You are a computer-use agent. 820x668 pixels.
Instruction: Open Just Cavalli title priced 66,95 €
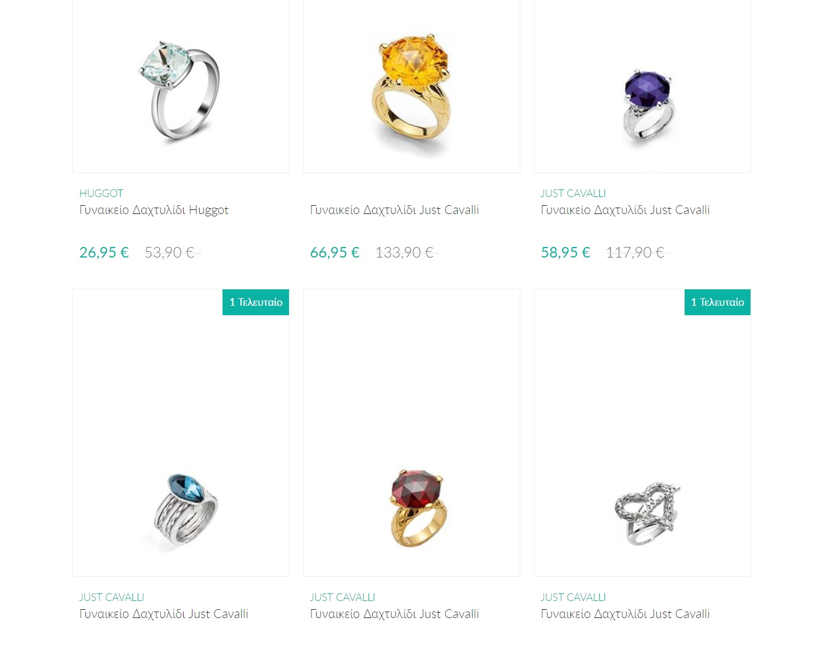point(394,211)
